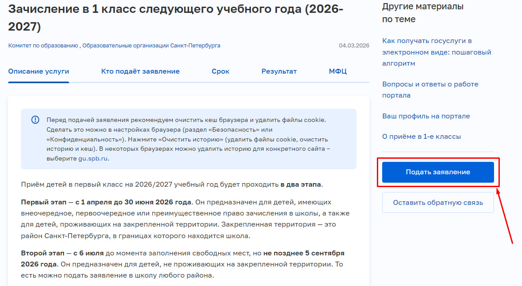This screenshot has width=522, height=286.
Task: Open the Ваш профиль на портале link
Action: [426, 116]
